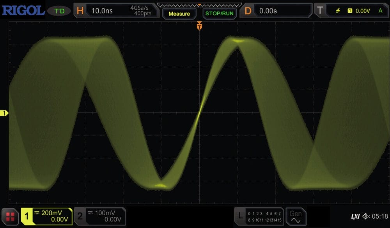This screenshot has height=228, width=390.
Task: Toggle channel 1 with 200mV scale
Action: click(x=46, y=216)
